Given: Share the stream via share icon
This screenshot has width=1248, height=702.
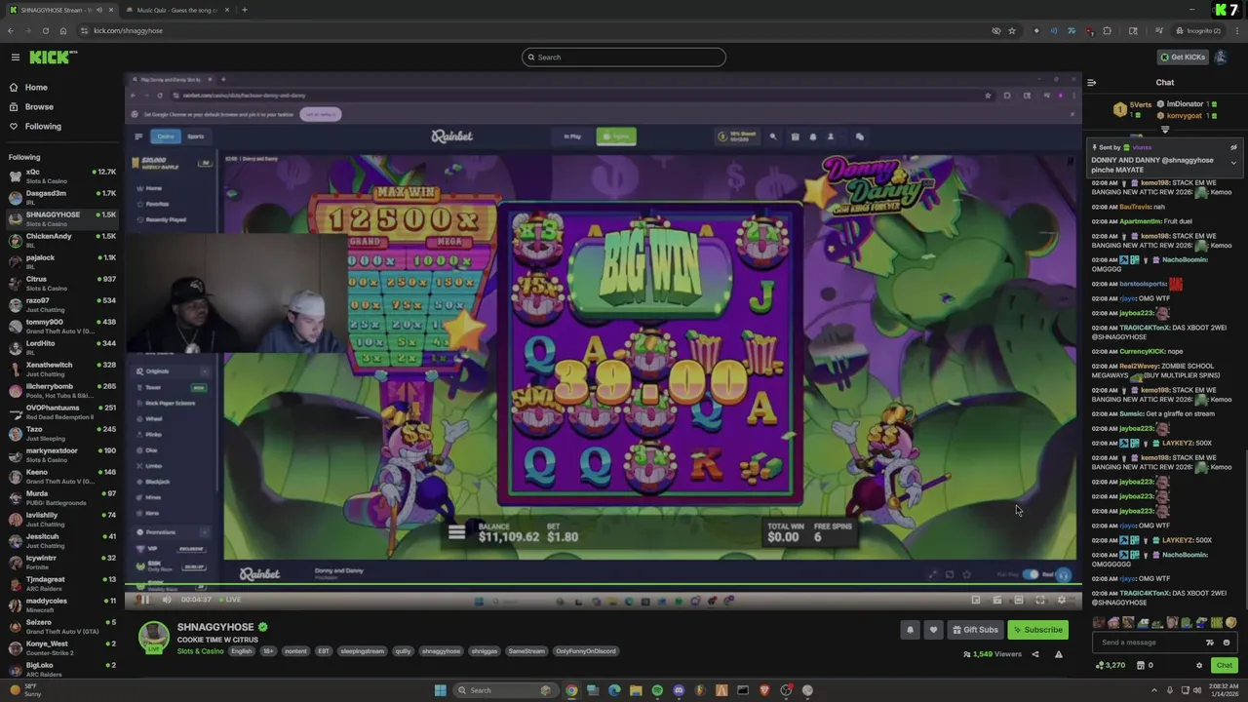Looking at the screenshot, I should (x=1035, y=654).
